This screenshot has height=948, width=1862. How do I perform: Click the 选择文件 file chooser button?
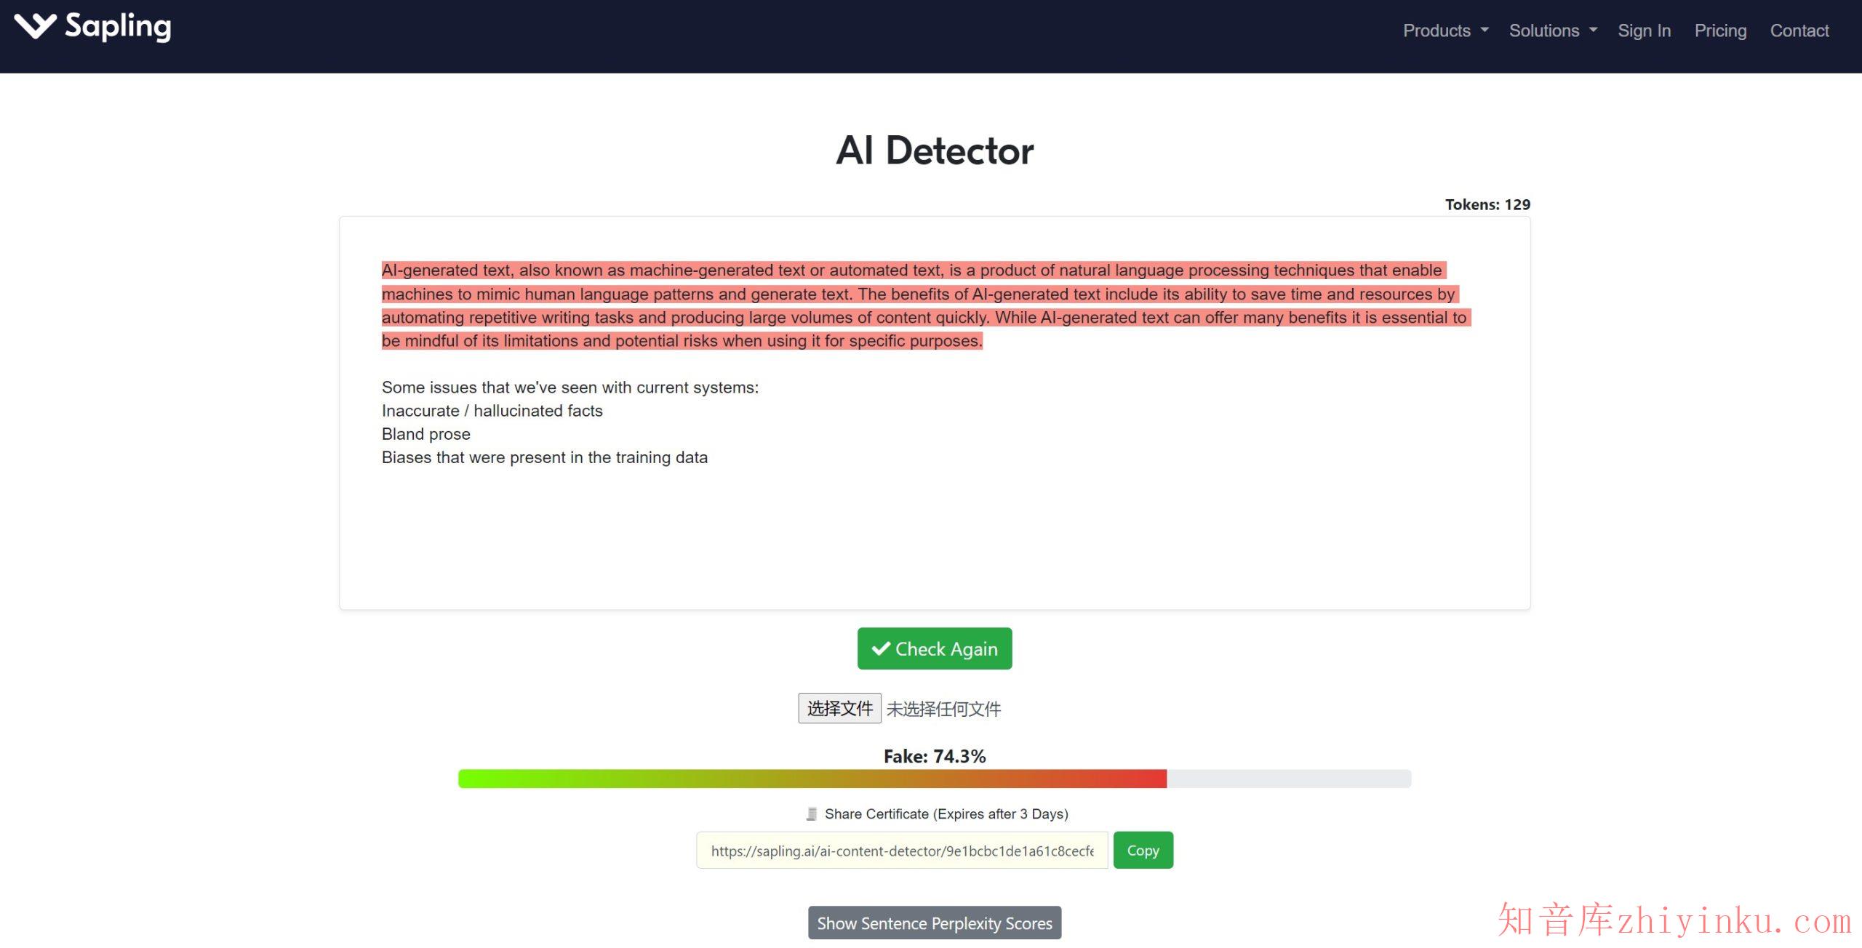coord(840,707)
